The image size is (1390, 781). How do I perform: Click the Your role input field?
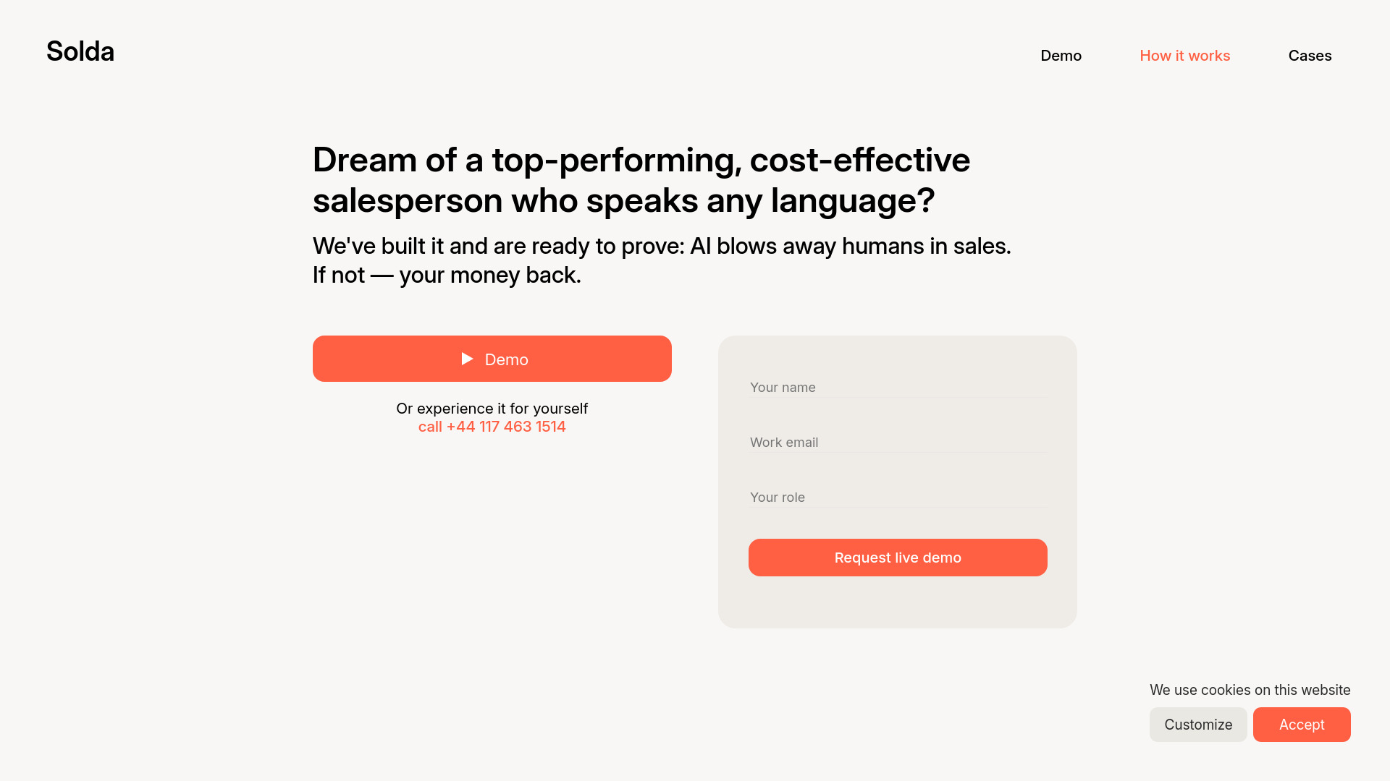click(x=898, y=496)
